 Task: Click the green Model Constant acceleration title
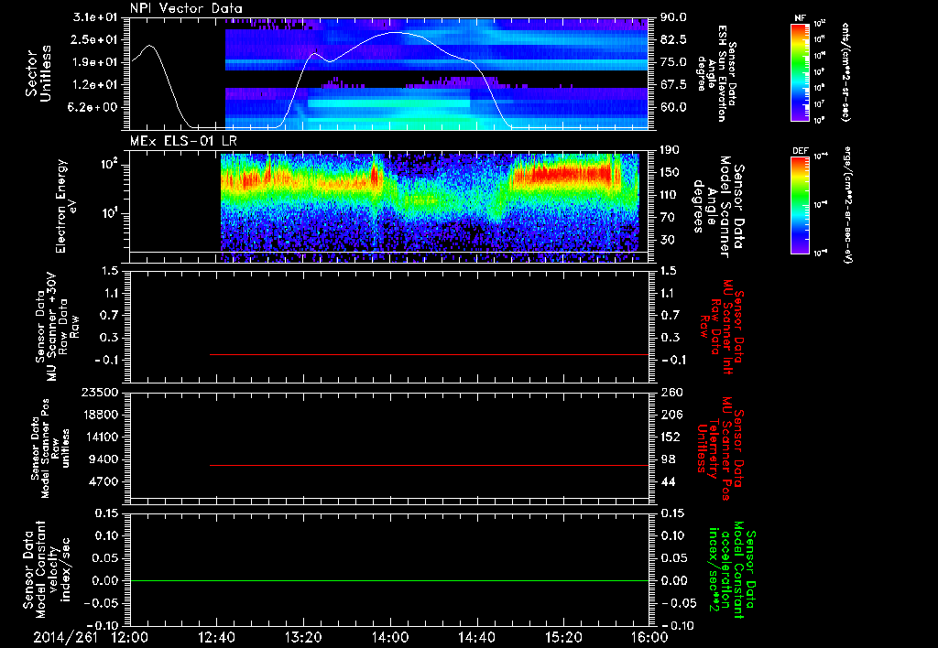point(732,571)
